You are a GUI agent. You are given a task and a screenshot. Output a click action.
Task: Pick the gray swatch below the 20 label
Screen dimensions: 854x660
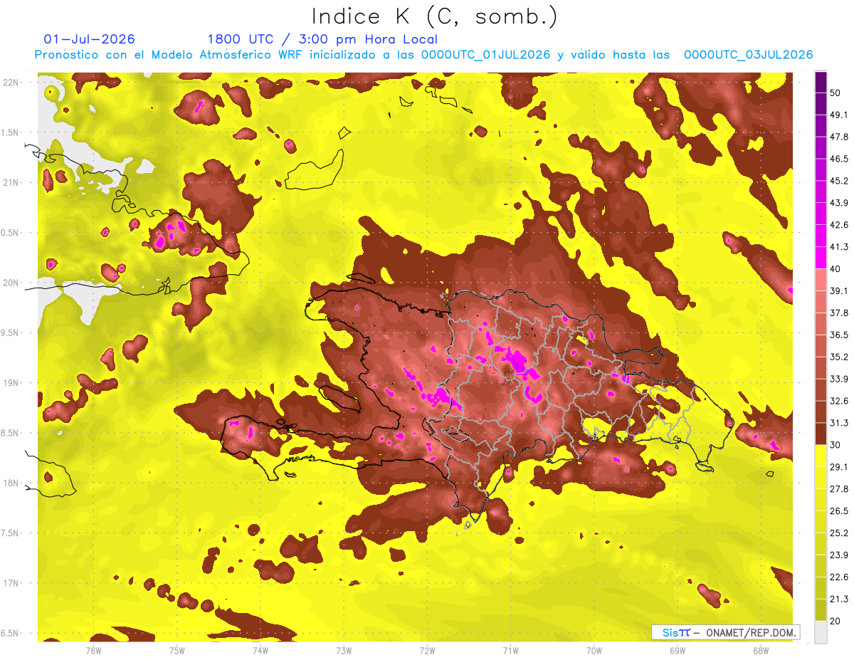821,632
